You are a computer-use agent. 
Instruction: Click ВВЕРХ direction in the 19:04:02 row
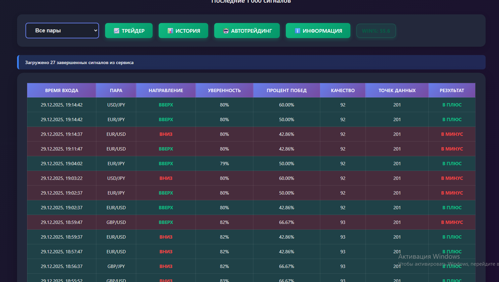[166, 164]
